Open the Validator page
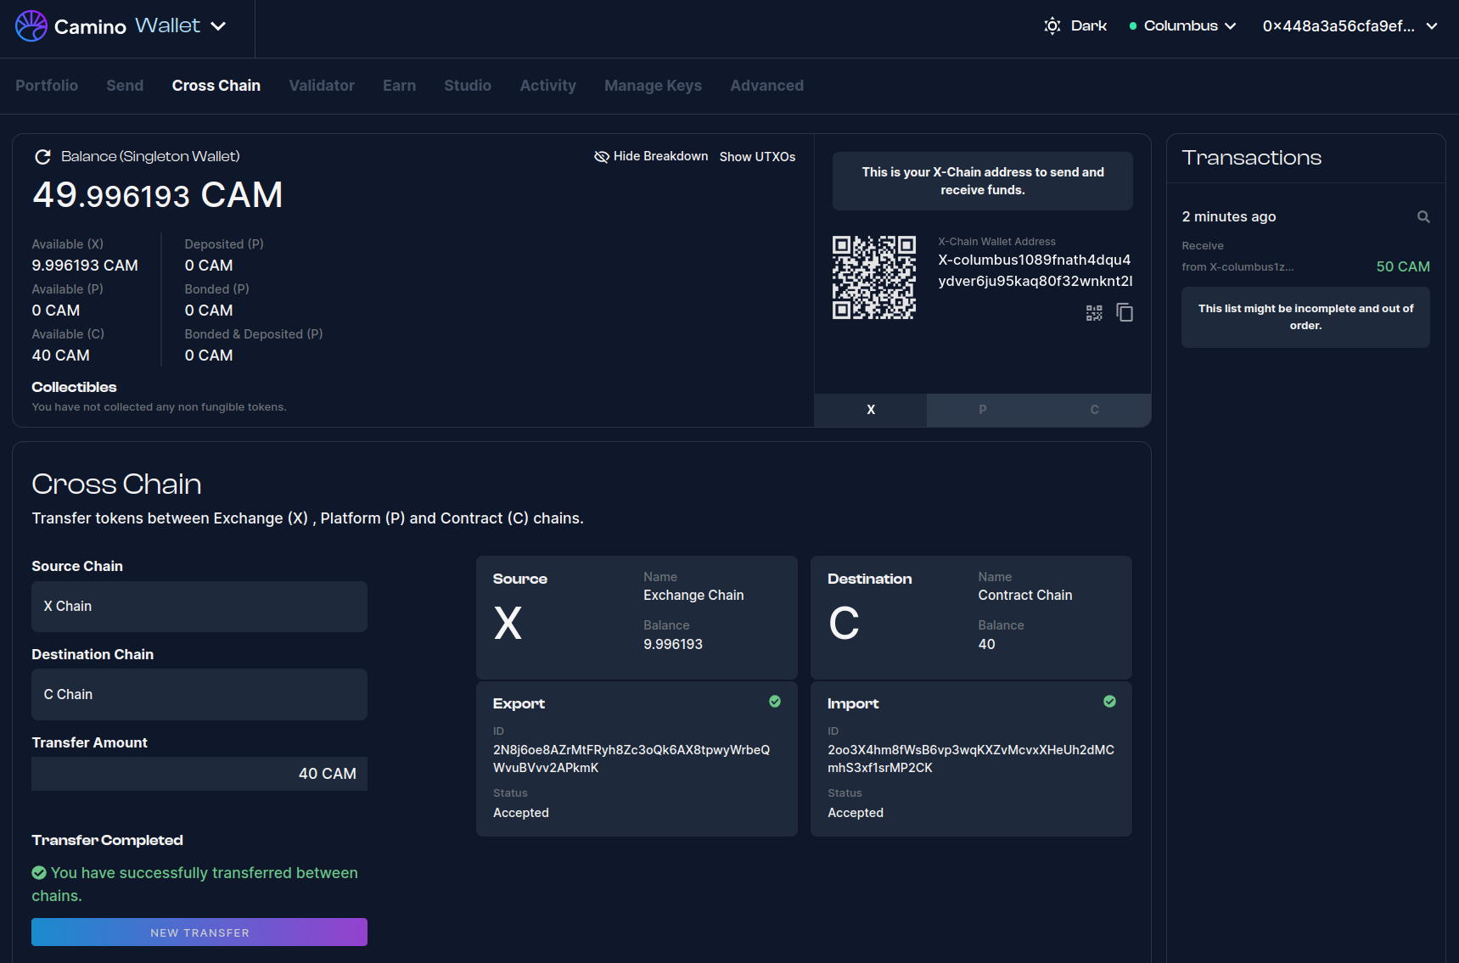The image size is (1459, 963). pos(322,86)
